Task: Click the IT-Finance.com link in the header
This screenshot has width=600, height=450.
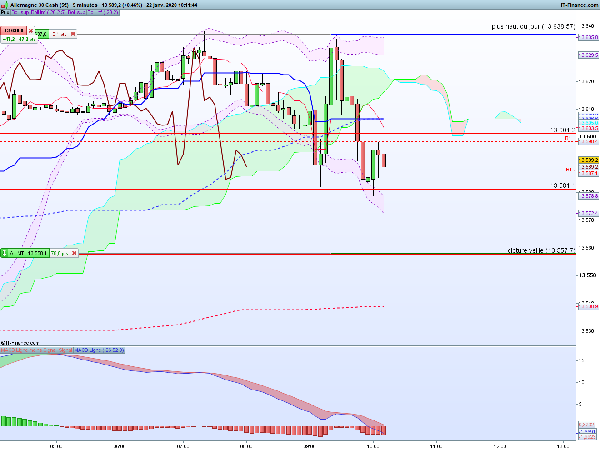Action: [580, 5]
